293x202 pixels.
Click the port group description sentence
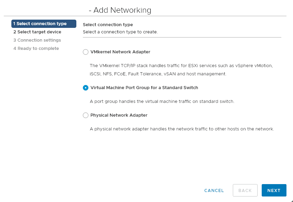162,102
